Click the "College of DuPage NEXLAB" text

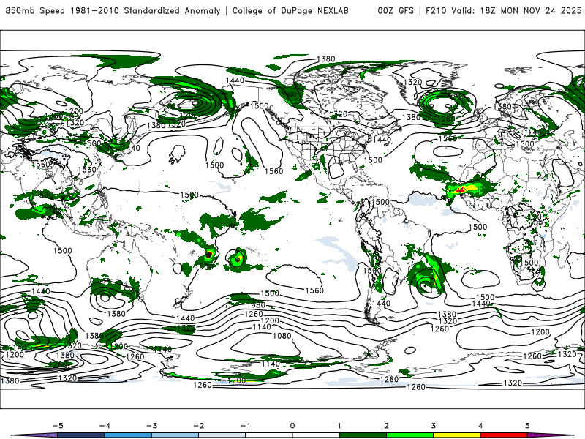(x=290, y=11)
